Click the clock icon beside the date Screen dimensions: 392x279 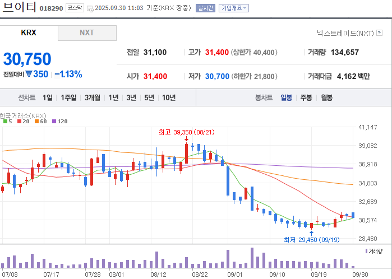pos(90,9)
